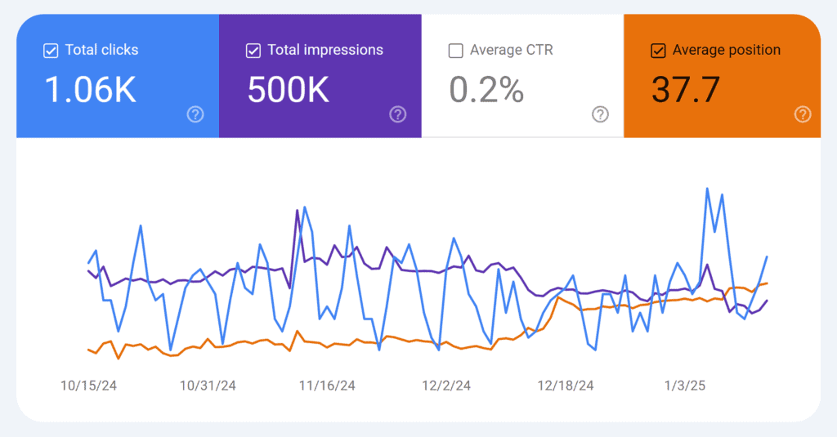837x437 pixels.
Task: Click the 1.06K total clicks value
Action: coord(90,89)
